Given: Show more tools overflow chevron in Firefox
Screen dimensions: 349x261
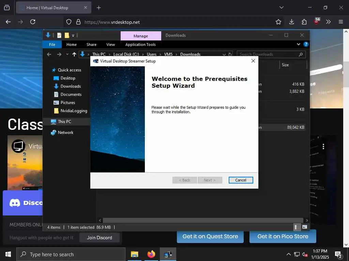Looking at the screenshot, I should (x=328, y=22).
